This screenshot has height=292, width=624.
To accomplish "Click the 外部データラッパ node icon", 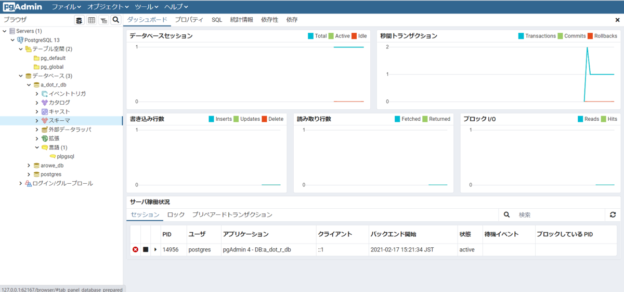I will 45,130.
